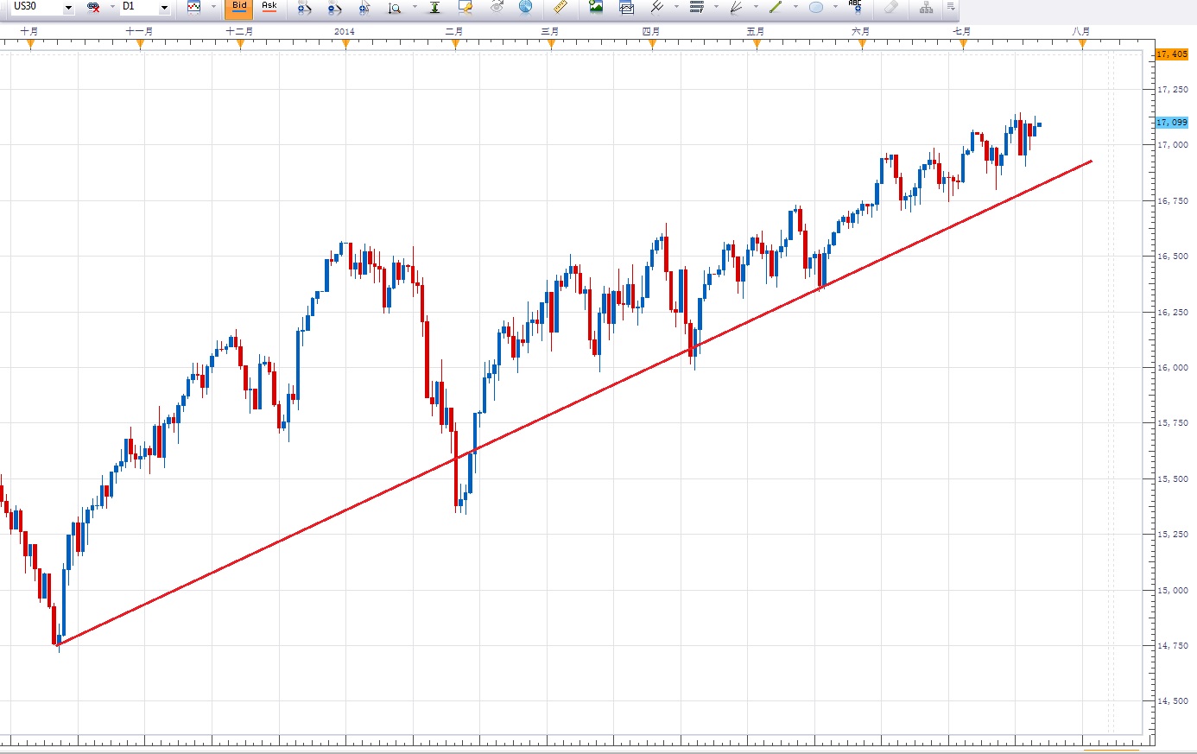1197x754 pixels.
Task: Select the pitchfork drawing tool
Action: [656, 7]
